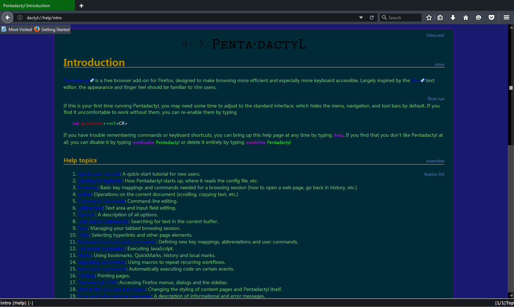Open the Vim external link

point(418,81)
